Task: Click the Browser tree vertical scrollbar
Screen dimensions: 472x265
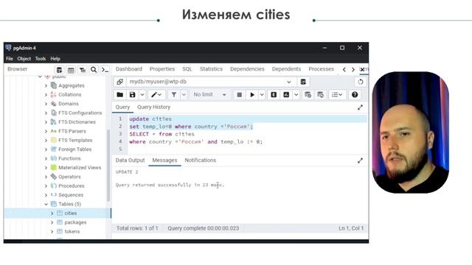Action: 108,165
